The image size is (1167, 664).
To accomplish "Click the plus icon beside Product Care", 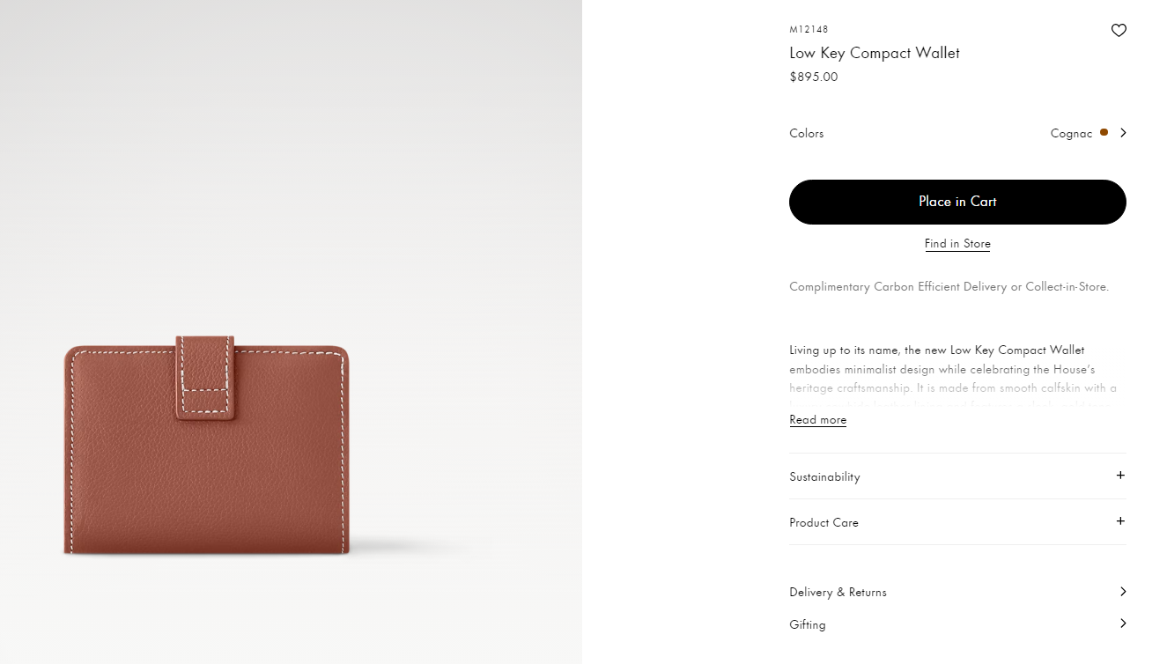I will [x=1120, y=521].
